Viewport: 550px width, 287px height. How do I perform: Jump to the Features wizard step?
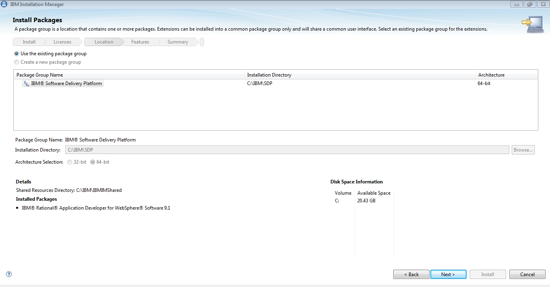pyautogui.click(x=140, y=42)
